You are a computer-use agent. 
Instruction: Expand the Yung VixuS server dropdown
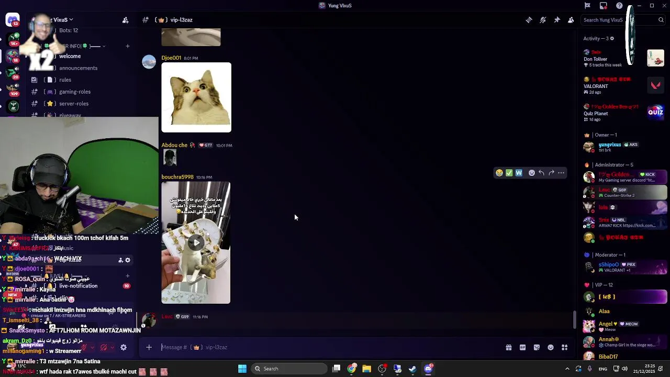71,20
